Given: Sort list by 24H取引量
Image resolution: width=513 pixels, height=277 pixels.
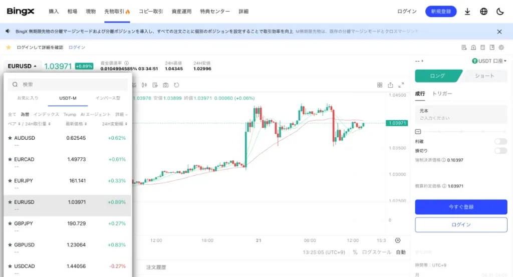Looking at the screenshot, I should pyautogui.click(x=38, y=124).
